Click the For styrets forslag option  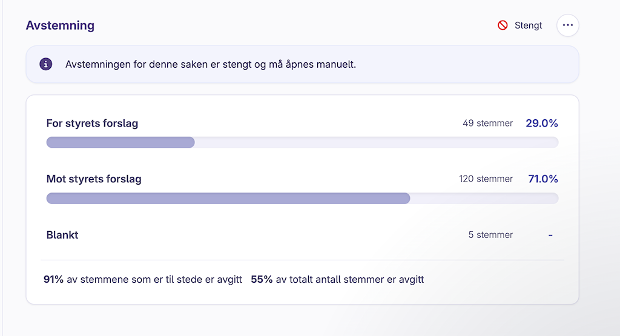92,124
